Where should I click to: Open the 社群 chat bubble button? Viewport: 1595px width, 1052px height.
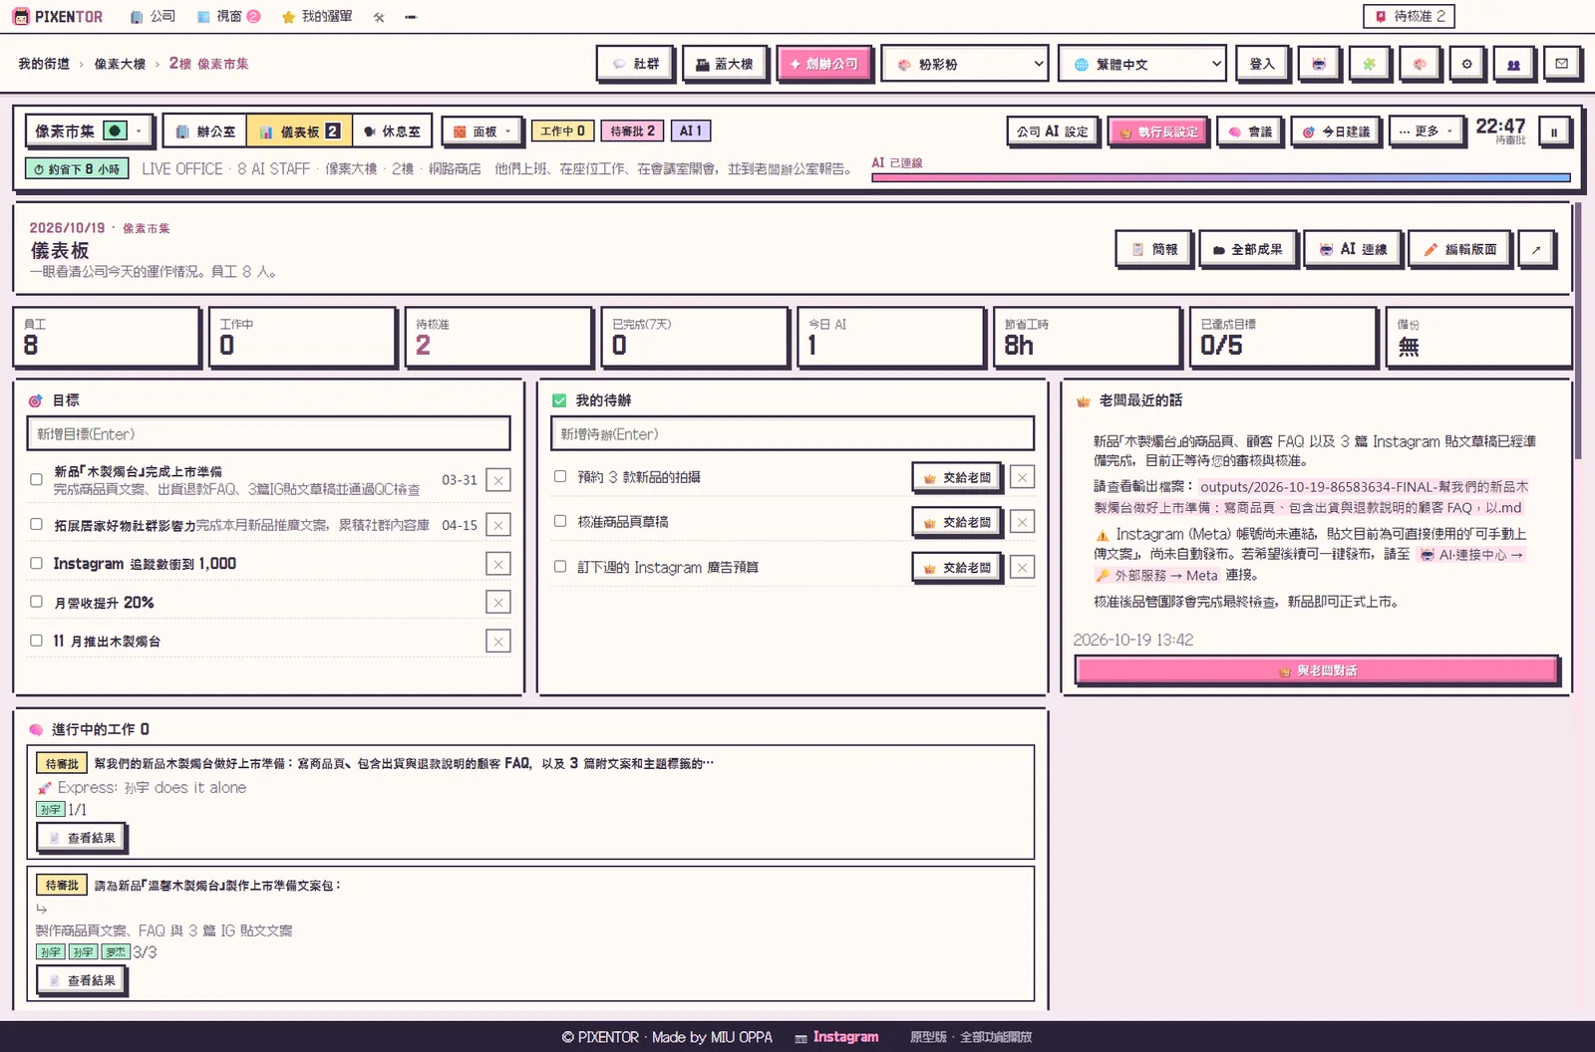pyautogui.click(x=635, y=64)
